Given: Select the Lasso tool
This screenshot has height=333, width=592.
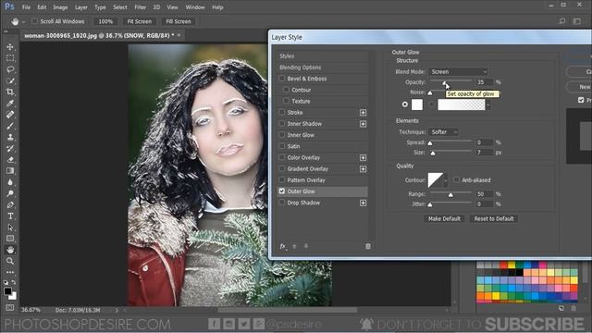Looking at the screenshot, I should tap(10, 69).
